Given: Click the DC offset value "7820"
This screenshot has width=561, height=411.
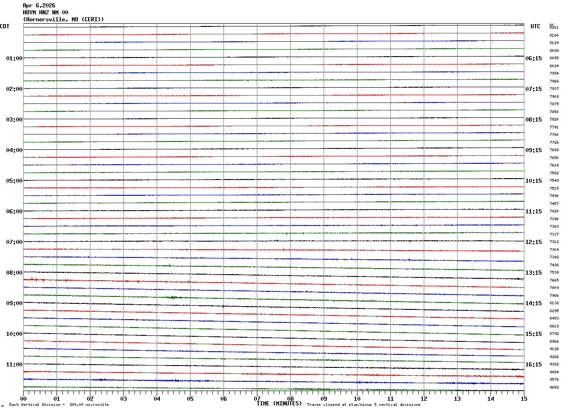Looking at the screenshot, I should pos(554,120).
